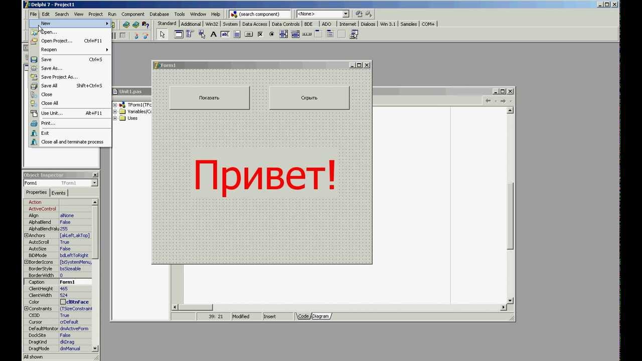Click the Показать button on Form1
This screenshot has width=642, height=361.
(x=209, y=98)
